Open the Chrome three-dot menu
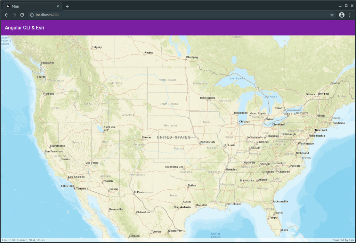Screen dimensions: 356x243 [350, 15]
